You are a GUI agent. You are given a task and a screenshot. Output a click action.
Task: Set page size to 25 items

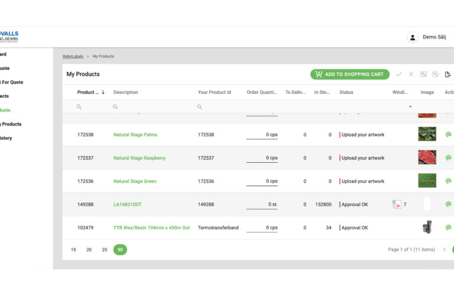105,250
